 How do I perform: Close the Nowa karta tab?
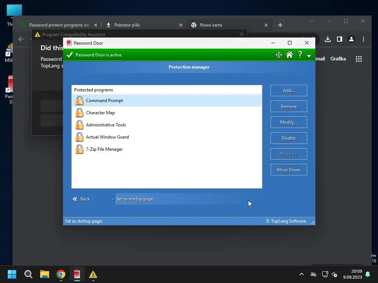coord(266,25)
